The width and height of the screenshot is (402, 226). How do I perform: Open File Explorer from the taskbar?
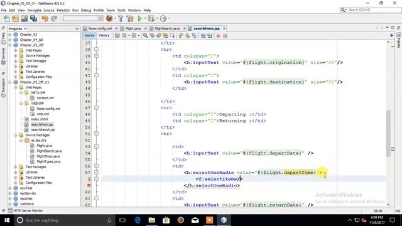point(152,220)
